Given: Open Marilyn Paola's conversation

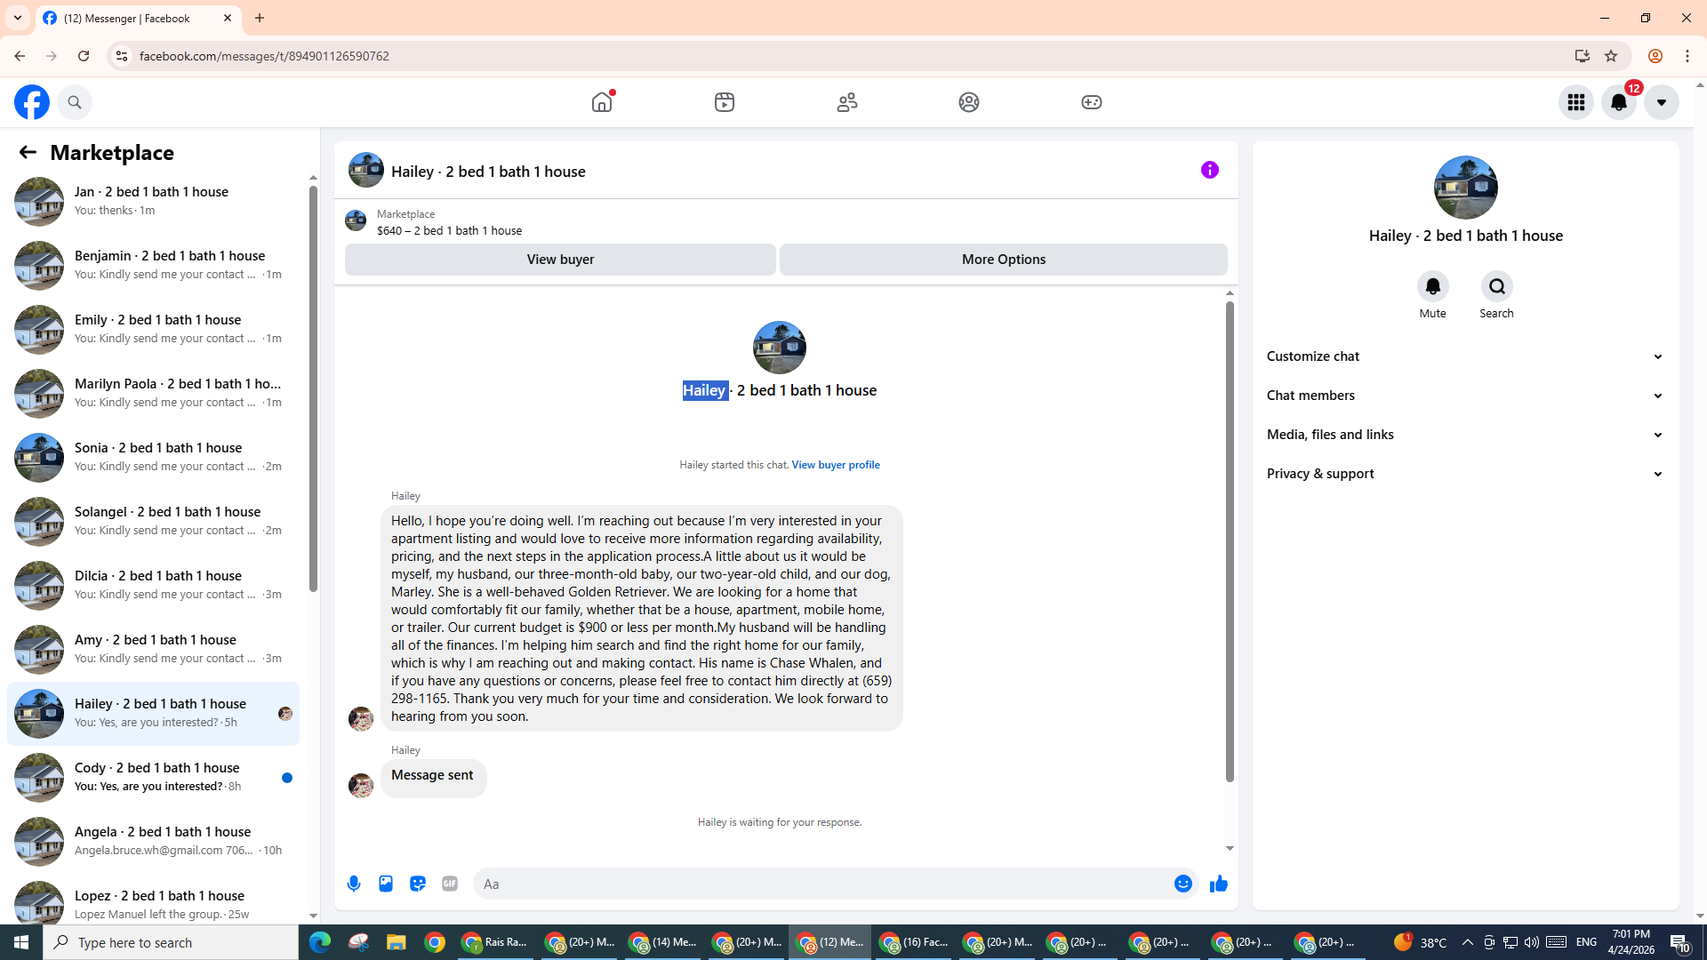Looking at the screenshot, I should [x=153, y=393].
